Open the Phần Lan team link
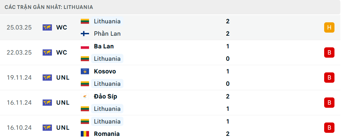341x140 pixels. click(107, 34)
